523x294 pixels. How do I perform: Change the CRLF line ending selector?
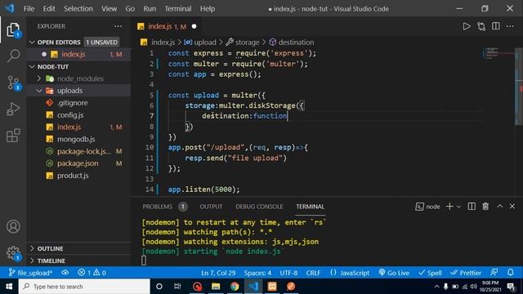point(313,273)
